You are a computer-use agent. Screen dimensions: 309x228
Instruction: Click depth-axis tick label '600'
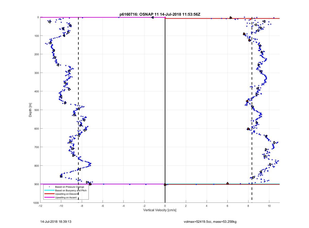click(x=36, y=129)
